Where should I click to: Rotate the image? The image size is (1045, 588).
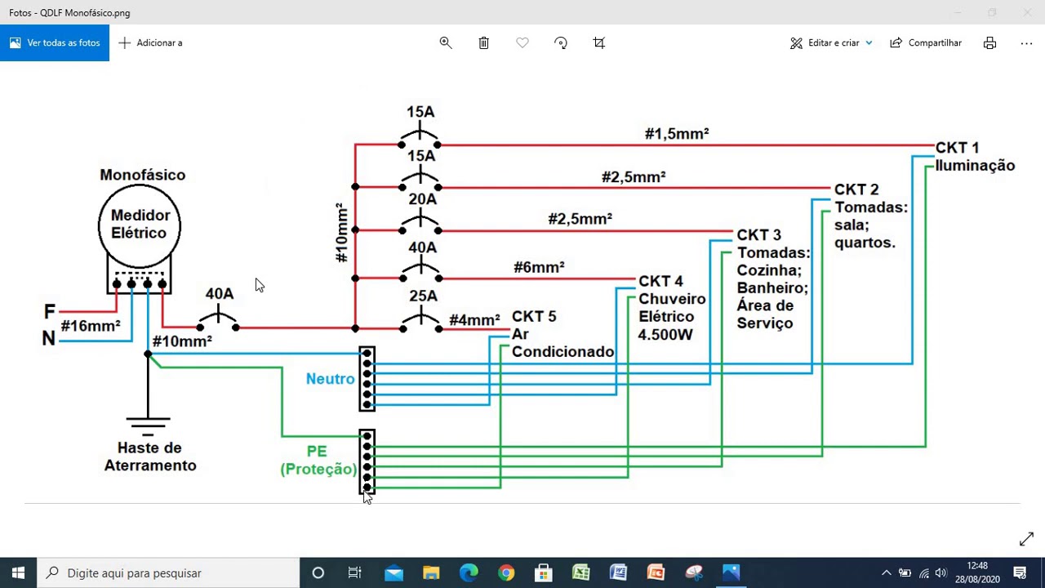561,42
